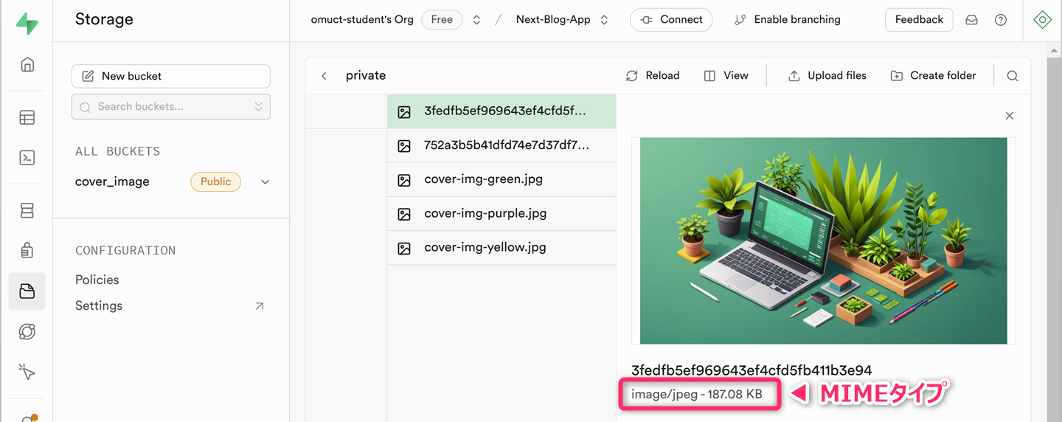Image resolution: width=1062 pixels, height=422 pixels.
Task: Open the notifications inbox icon
Action: pos(972,20)
